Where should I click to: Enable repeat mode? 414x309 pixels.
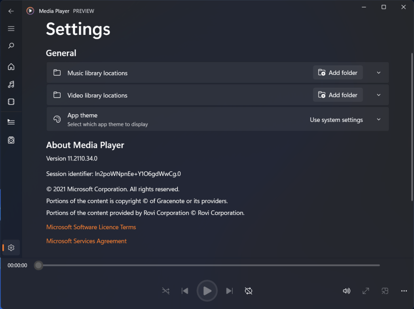(248, 291)
